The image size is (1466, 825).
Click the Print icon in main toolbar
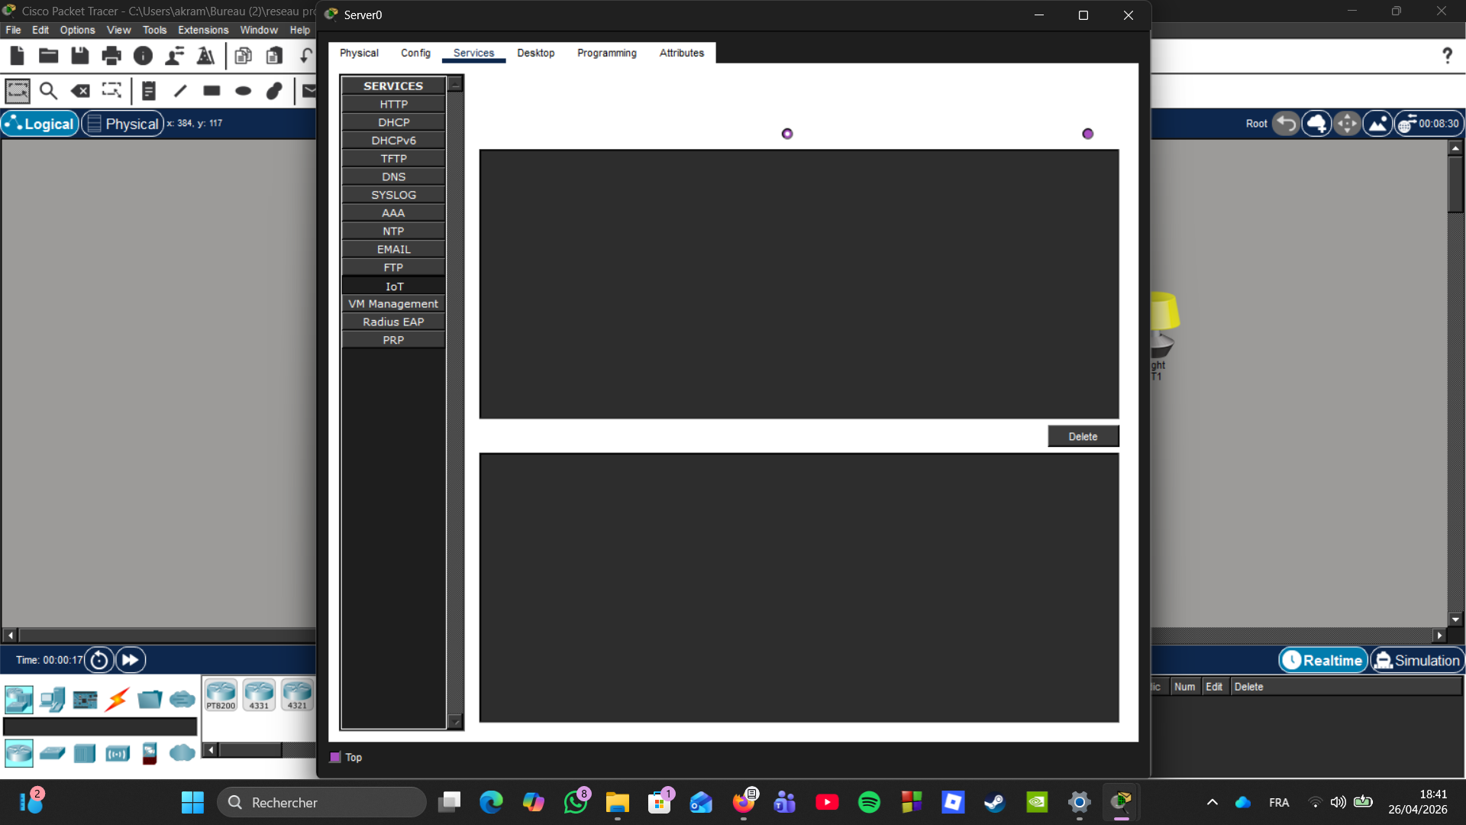[111, 56]
